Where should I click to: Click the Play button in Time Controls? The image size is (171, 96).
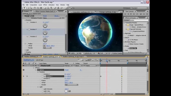(131, 14)
